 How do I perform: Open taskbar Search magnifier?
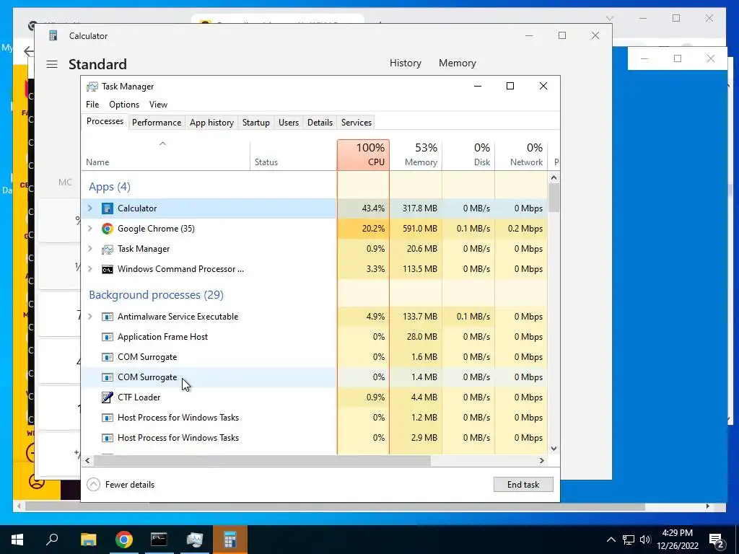tap(52, 540)
